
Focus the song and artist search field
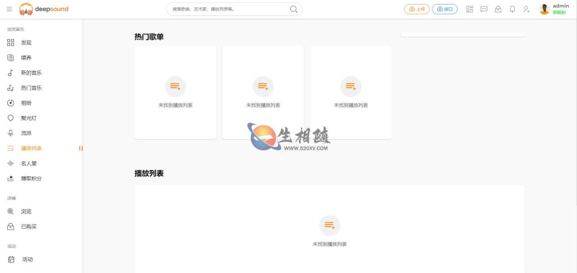coord(234,9)
